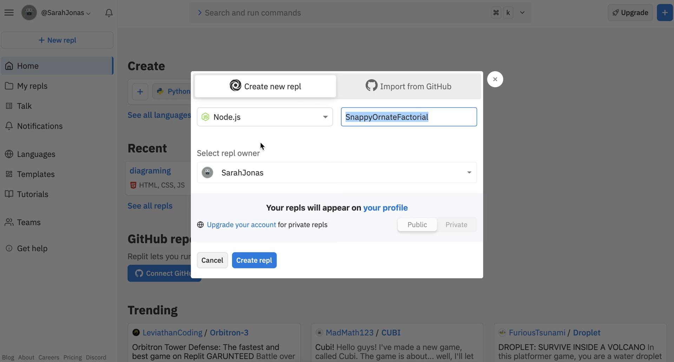Expand the command bar chevron dropdown

coord(522,13)
